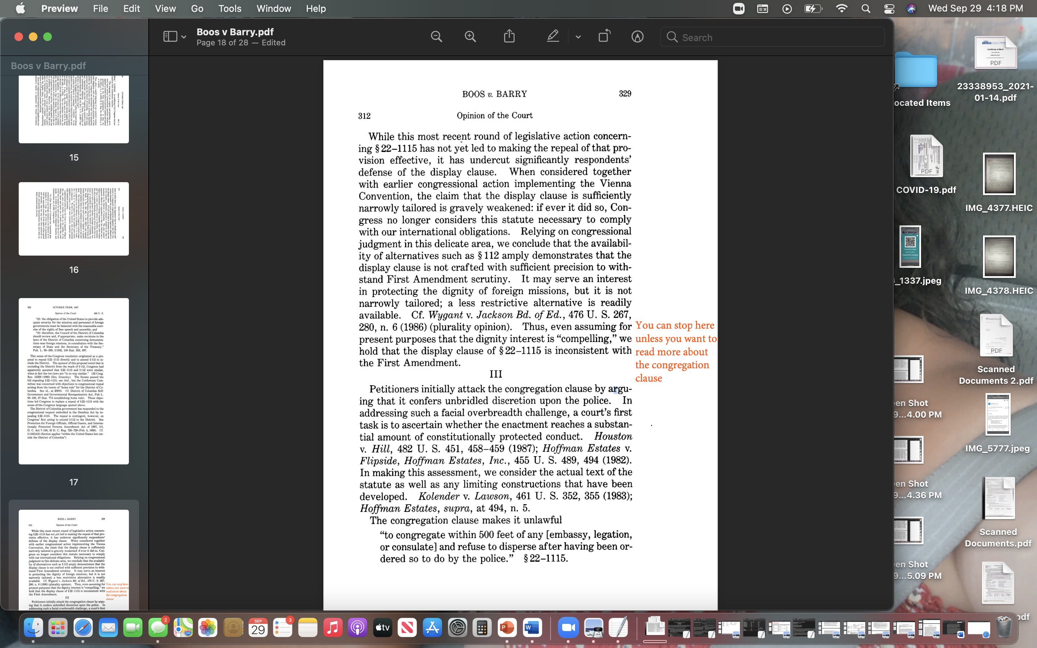The image size is (1037, 648).
Task: Select the Highlight pen tool
Action: 553,36
